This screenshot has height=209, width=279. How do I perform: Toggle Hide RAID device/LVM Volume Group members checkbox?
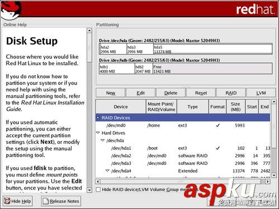pyautogui.click(x=98, y=189)
